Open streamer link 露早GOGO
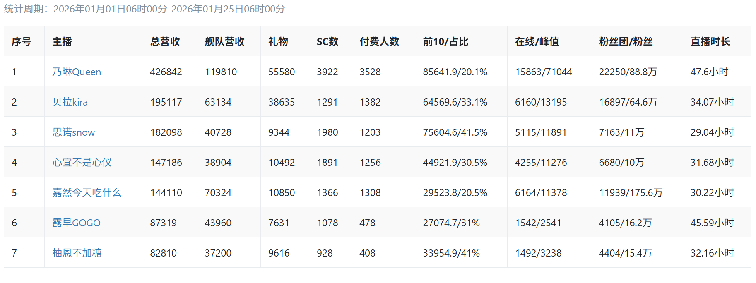The image size is (756, 283). click(76, 223)
